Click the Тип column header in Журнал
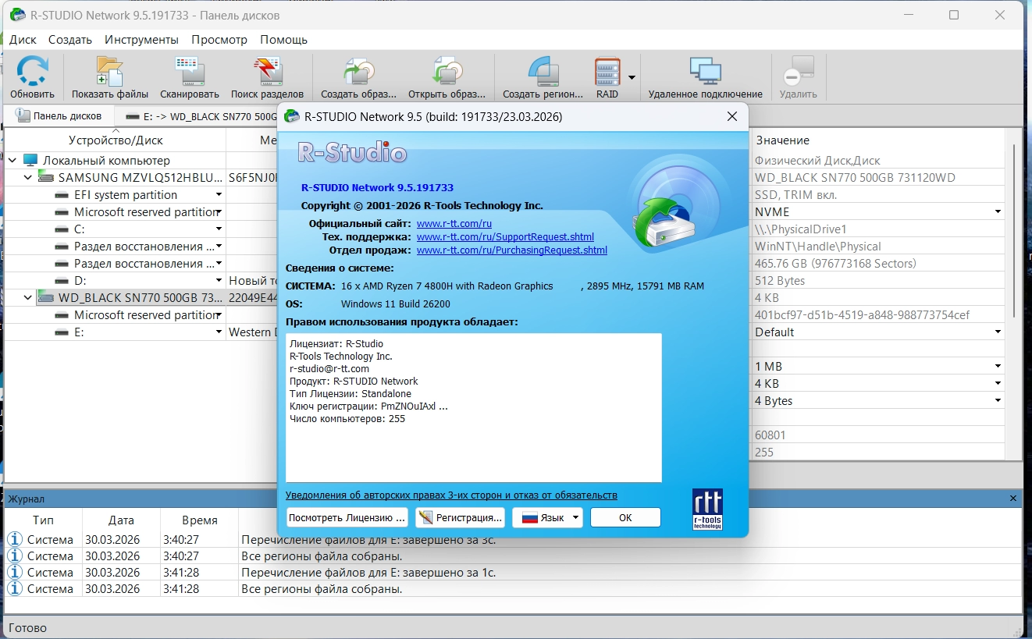The height and width of the screenshot is (639, 1032). coord(44,520)
